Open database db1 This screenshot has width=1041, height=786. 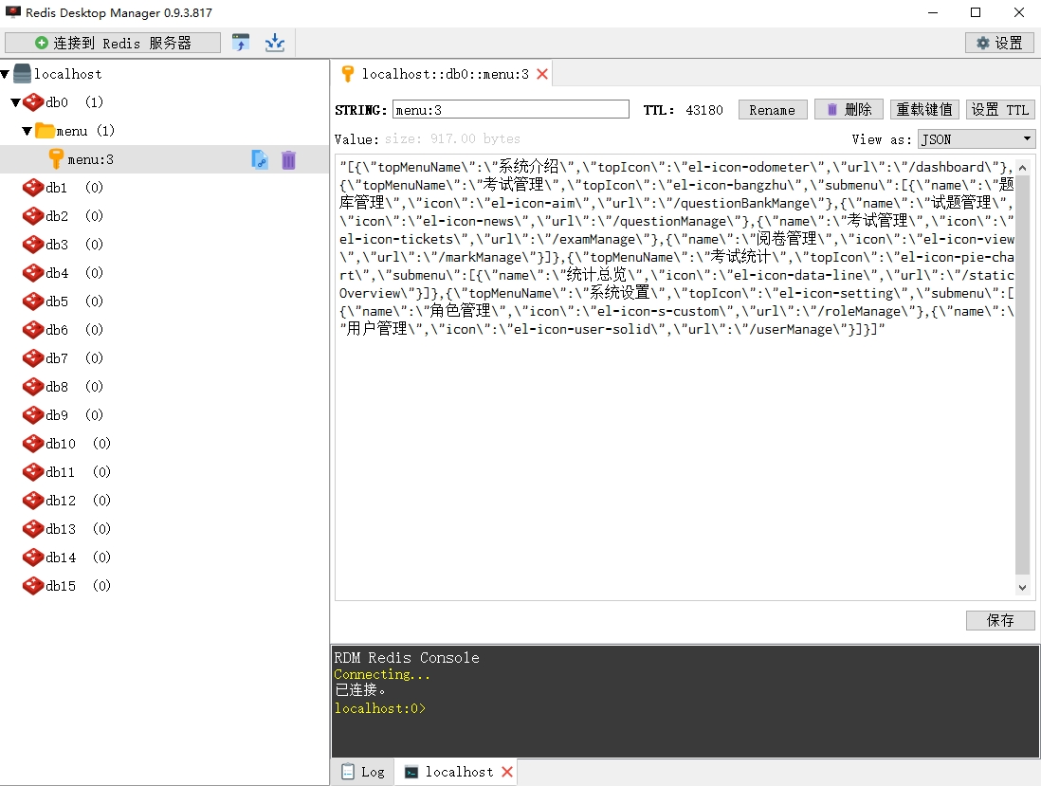pyautogui.click(x=57, y=188)
